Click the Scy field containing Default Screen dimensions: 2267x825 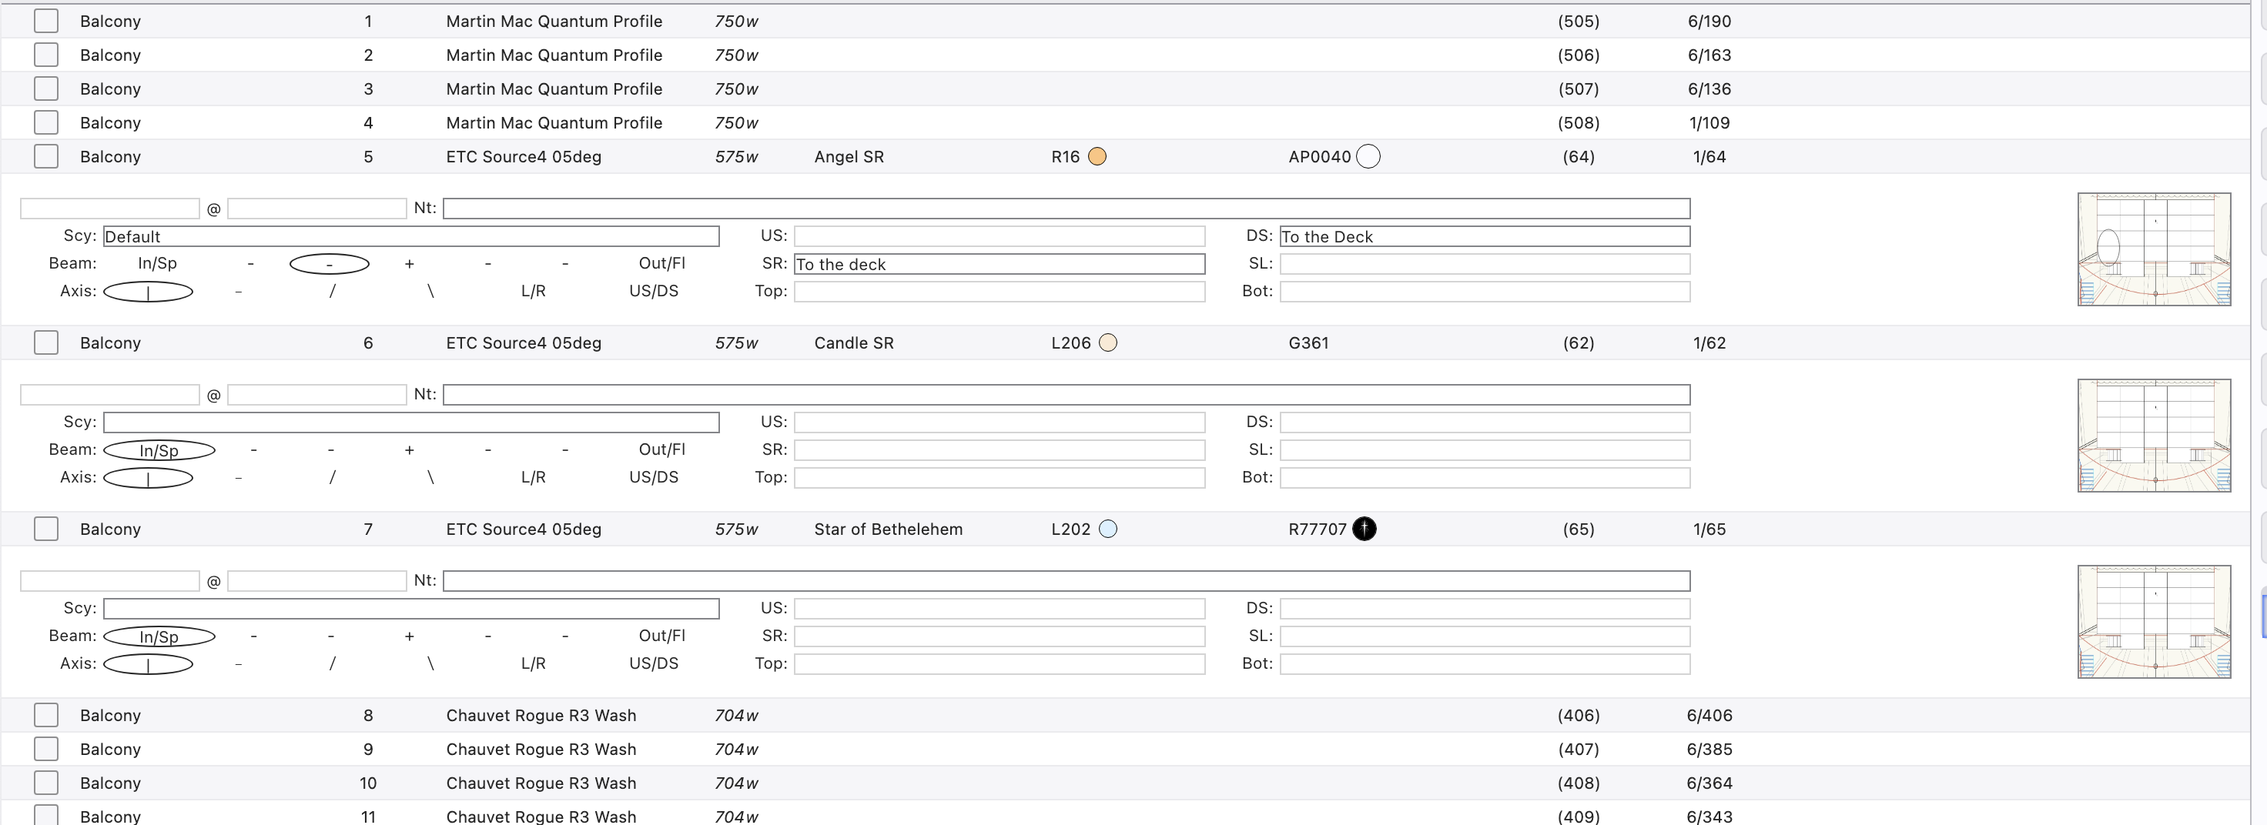click(x=410, y=236)
